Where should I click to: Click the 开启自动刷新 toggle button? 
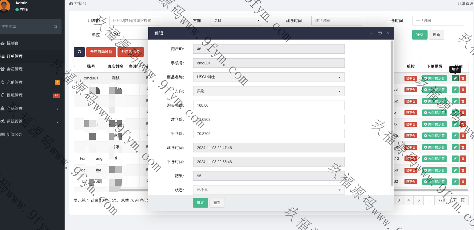(x=101, y=52)
